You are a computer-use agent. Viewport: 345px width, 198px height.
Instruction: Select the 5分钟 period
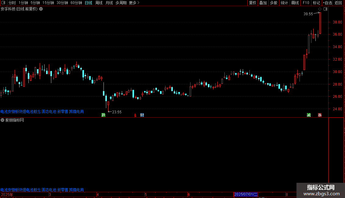click(x=35, y=3)
